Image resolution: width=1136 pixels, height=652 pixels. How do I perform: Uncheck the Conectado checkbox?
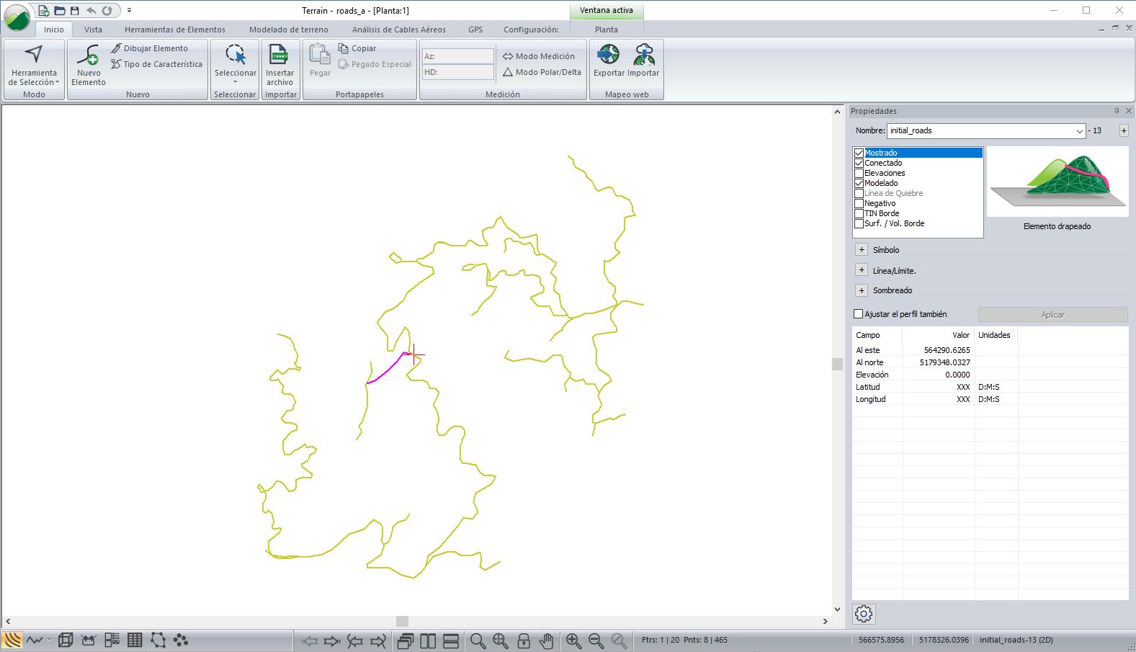coord(859,163)
